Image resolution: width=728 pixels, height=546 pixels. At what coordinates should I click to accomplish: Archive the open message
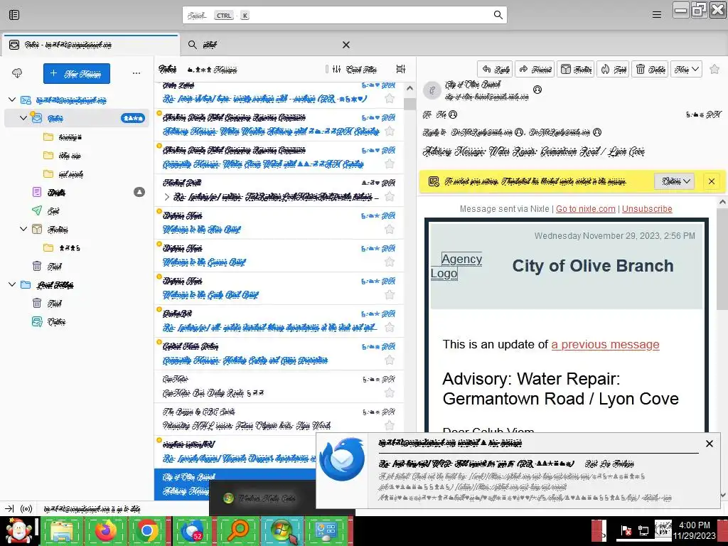point(576,69)
